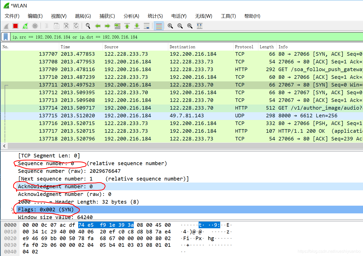Open the 捕获(C) menu
The height and width of the screenshot is (256, 363).
pos(107,16)
